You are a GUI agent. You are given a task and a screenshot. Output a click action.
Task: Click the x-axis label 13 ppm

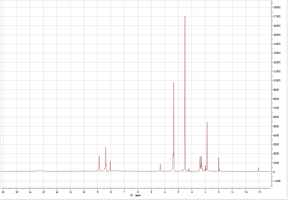pyautogui.click(x=44, y=192)
